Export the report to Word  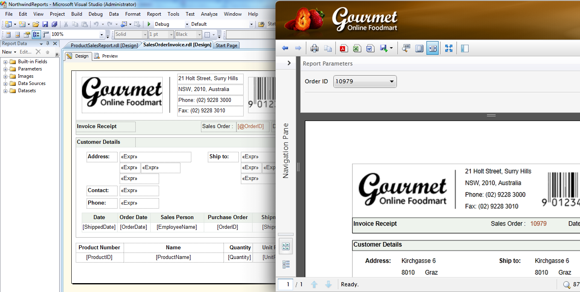(370, 48)
